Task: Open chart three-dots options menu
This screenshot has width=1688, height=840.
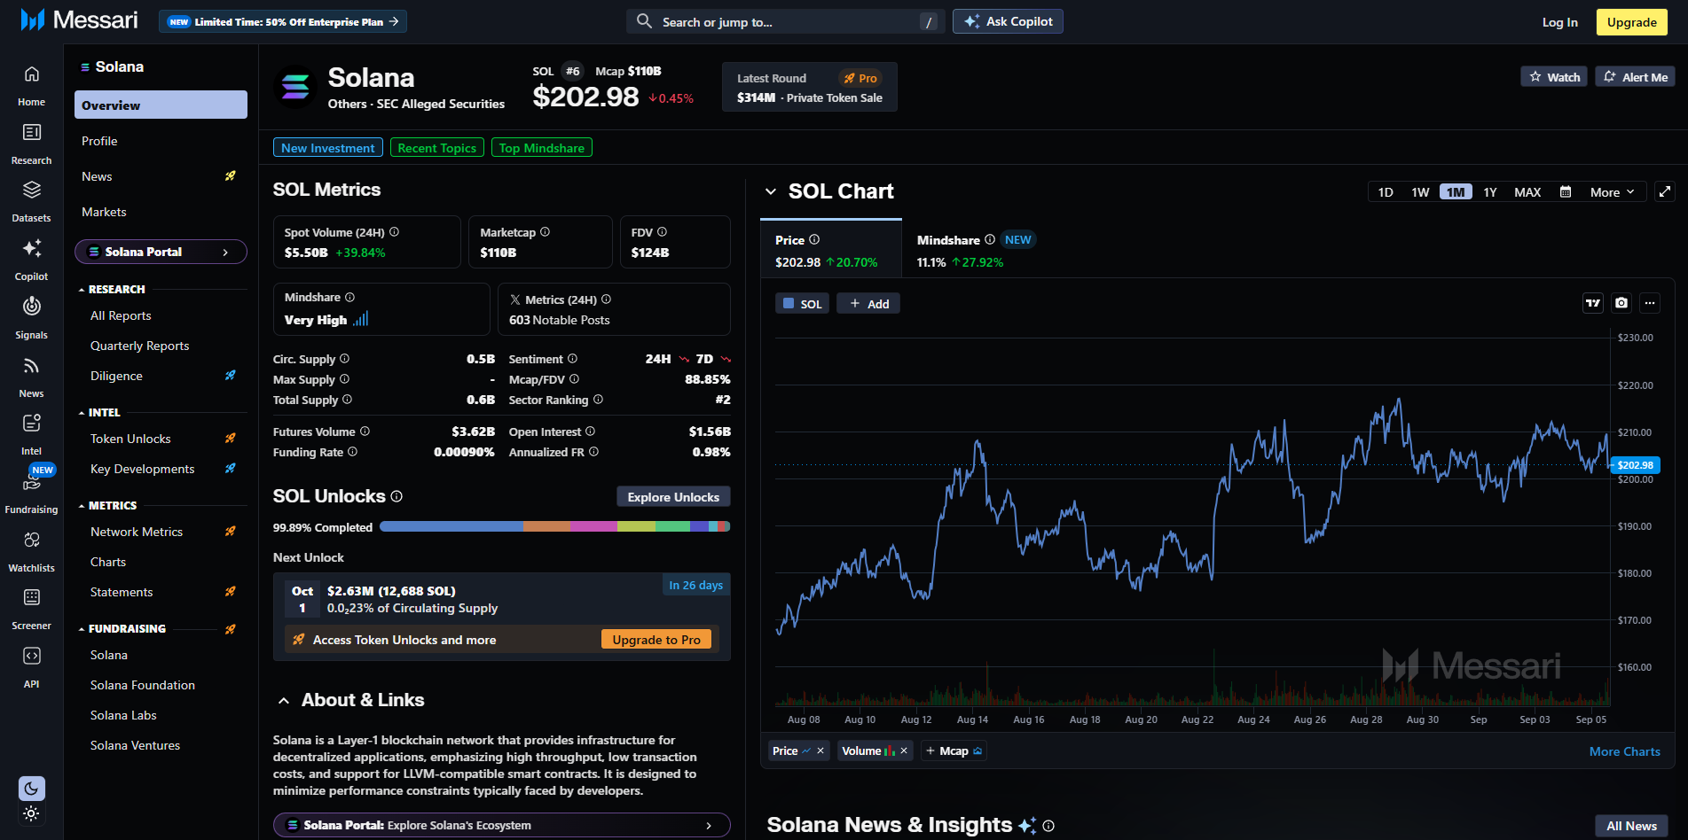Action: (x=1650, y=303)
